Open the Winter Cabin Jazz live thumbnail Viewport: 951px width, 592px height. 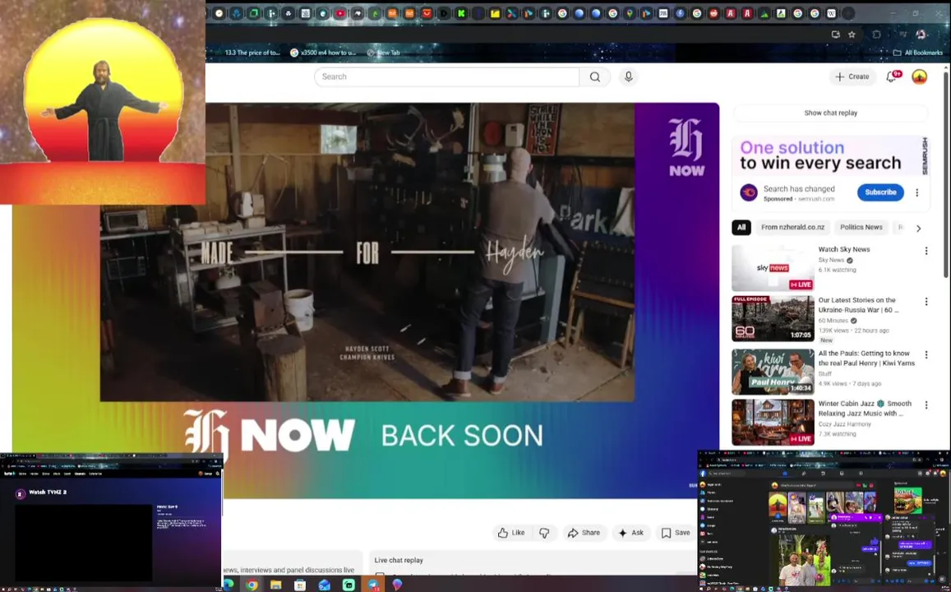tap(773, 422)
